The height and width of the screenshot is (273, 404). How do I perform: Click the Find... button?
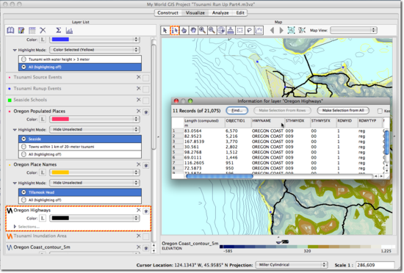(x=237, y=110)
